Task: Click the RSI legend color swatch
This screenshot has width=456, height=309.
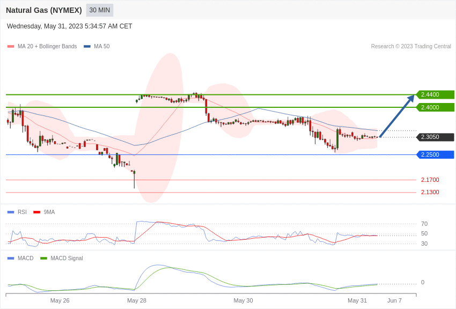Action: click(x=11, y=212)
